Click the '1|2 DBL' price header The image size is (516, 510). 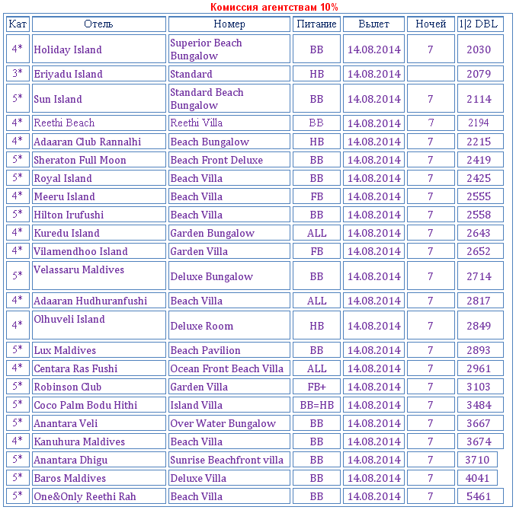click(479, 24)
